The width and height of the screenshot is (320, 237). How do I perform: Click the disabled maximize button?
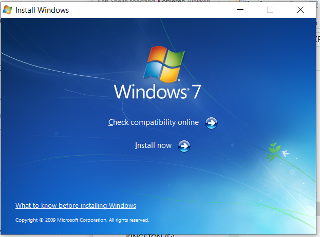click(x=270, y=10)
